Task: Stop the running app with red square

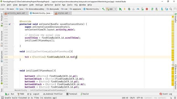Action: pyautogui.click(x=147, y=9)
